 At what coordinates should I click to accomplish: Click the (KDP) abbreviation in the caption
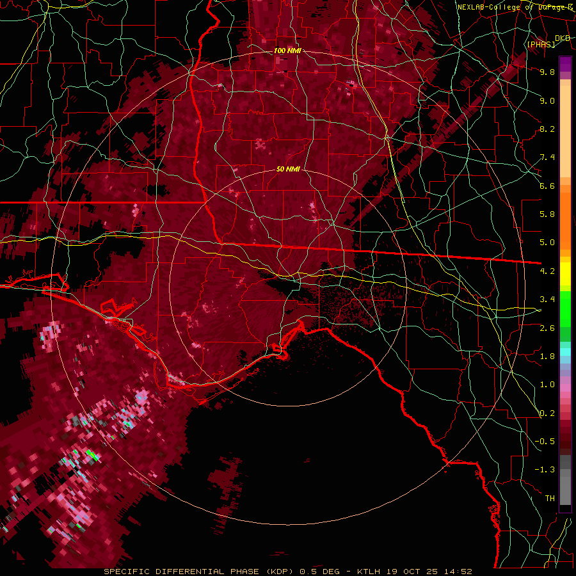tap(280, 572)
